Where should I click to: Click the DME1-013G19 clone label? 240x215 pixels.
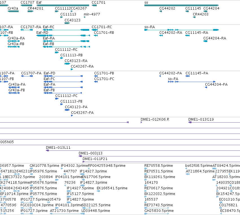[201, 119]
